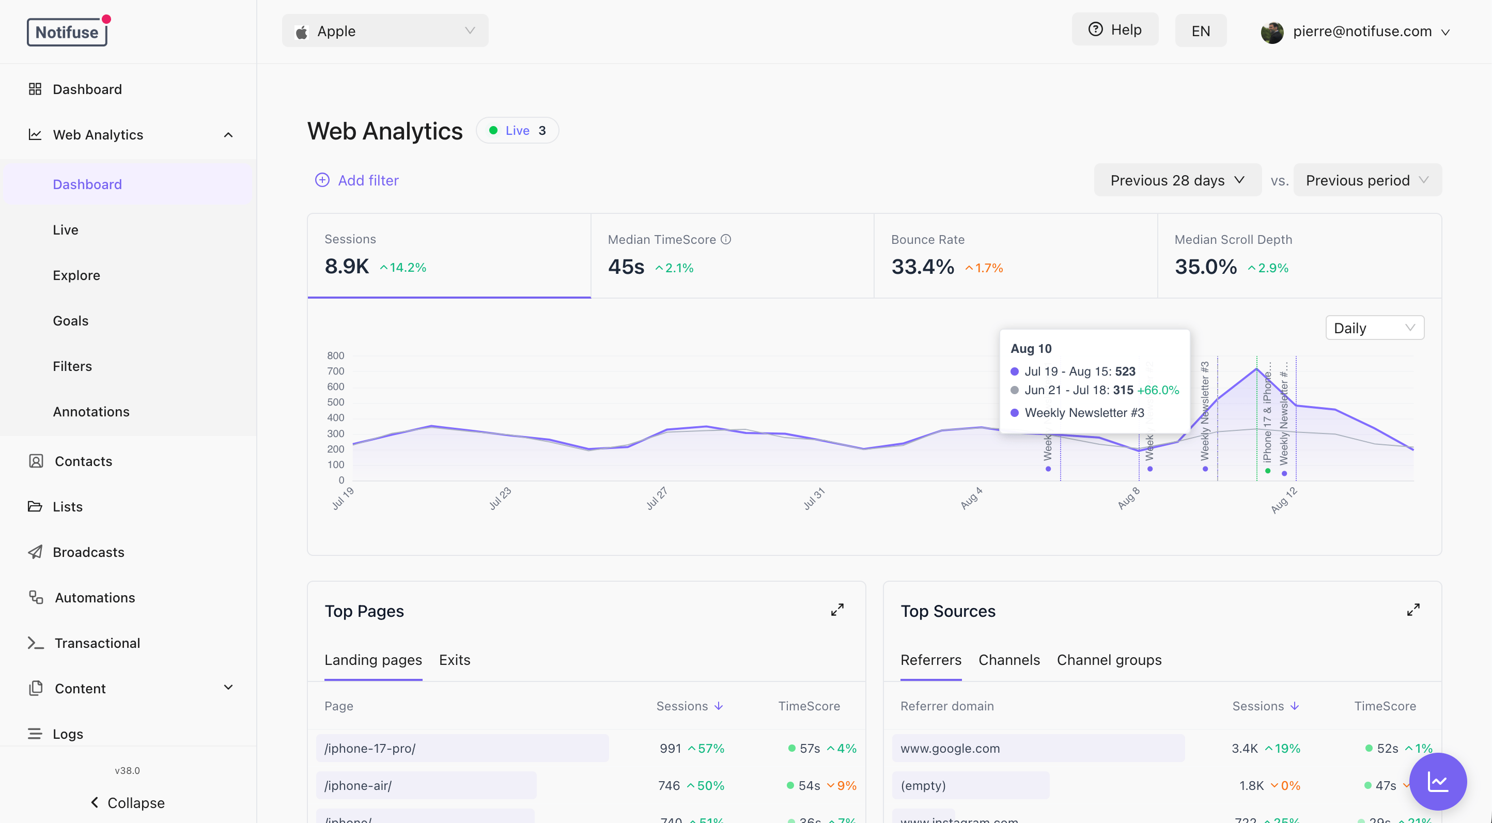The image size is (1492, 823).
Task: Switch language with the EN button
Action: pyautogui.click(x=1200, y=30)
